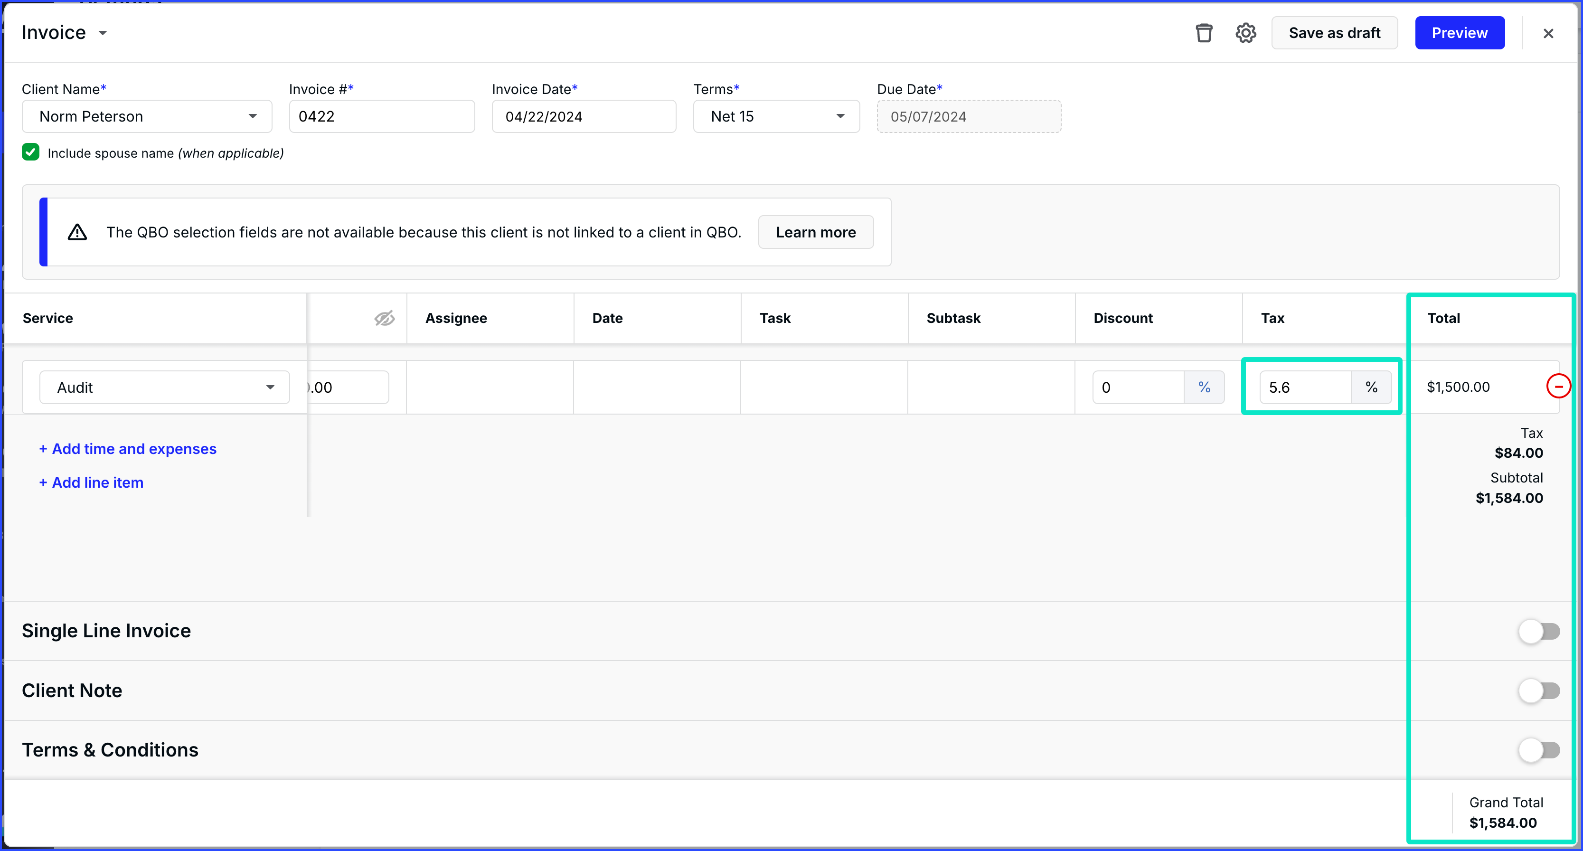Click the Tax percent symbol button
The width and height of the screenshot is (1583, 851).
(x=1371, y=387)
